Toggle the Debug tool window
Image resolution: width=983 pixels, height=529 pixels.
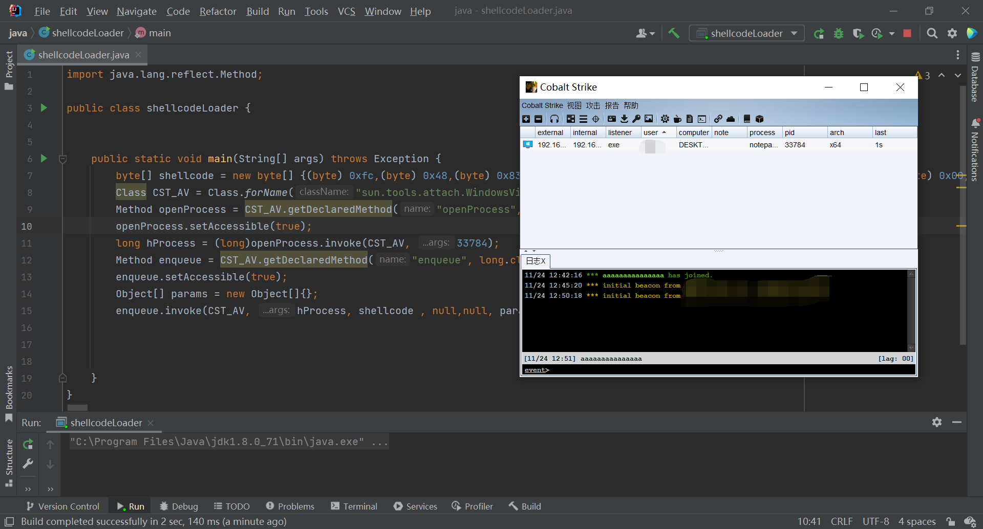tap(179, 506)
